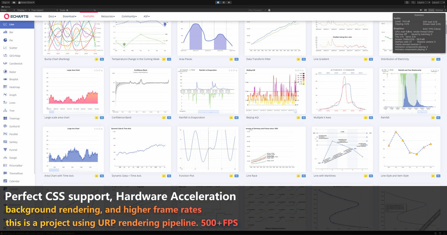This screenshot has height=235, width=447.
Task: Open the Game view mode dropdown
Action: pyautogui.click(x=7, y=10)
